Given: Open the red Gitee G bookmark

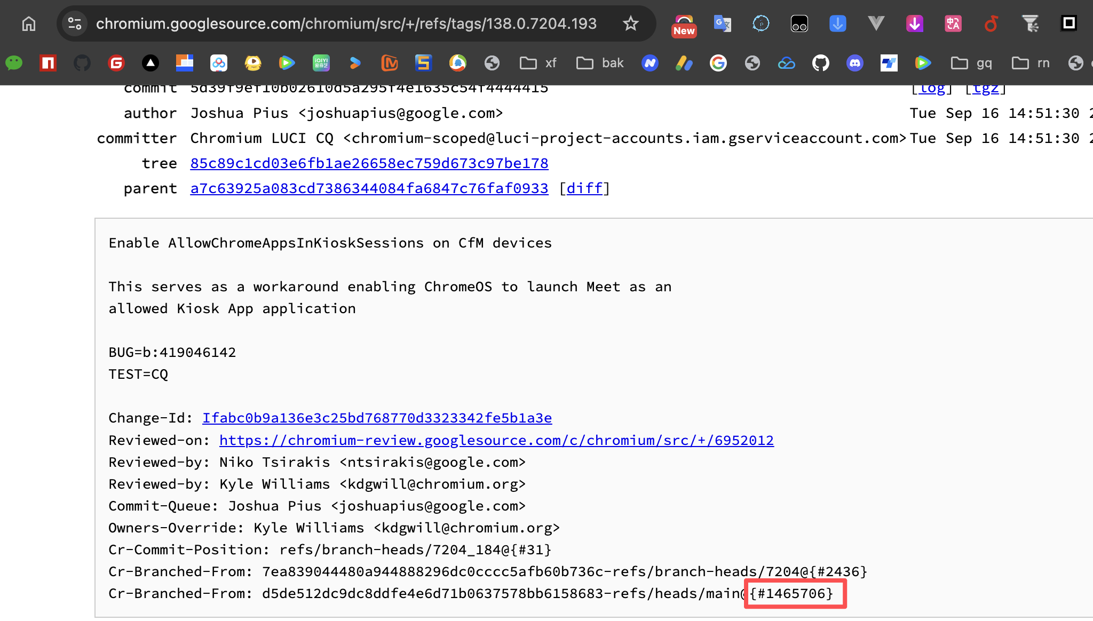Looking at the screenshot, I should 116,63.
